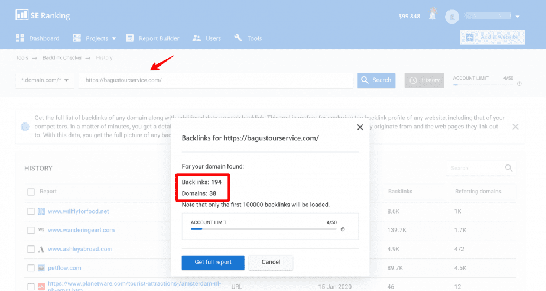The height and width of the screenshot is (291, 546).
Task: Click the willflyforfood.net favicon
Action: tap(41, 211)
